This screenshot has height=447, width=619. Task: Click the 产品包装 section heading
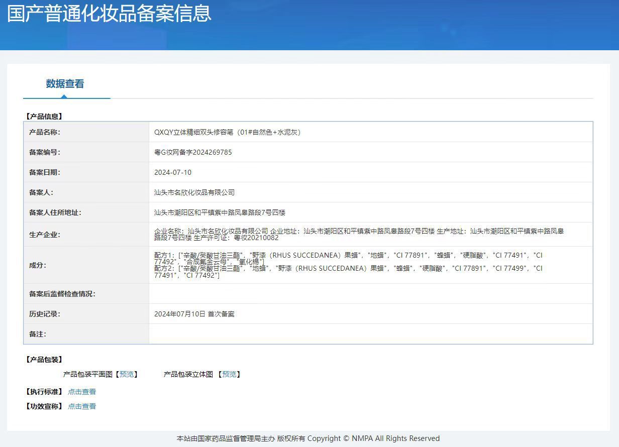click(44, 360)
